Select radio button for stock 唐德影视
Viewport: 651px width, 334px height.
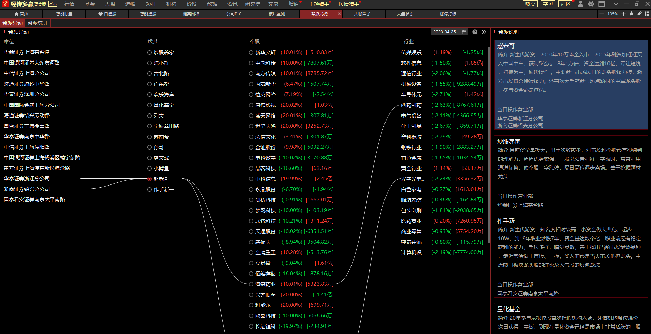(251, 105)
